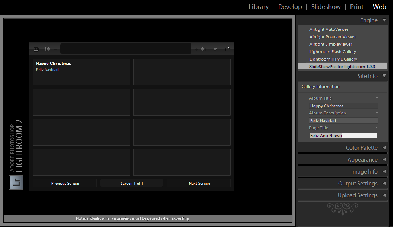Image resolution: width=393 pixels, height=227 pixels.
Task: Click the Page Title field Feliz Año Nuevo
Action: pyautogui.click(x=343, y=135)
